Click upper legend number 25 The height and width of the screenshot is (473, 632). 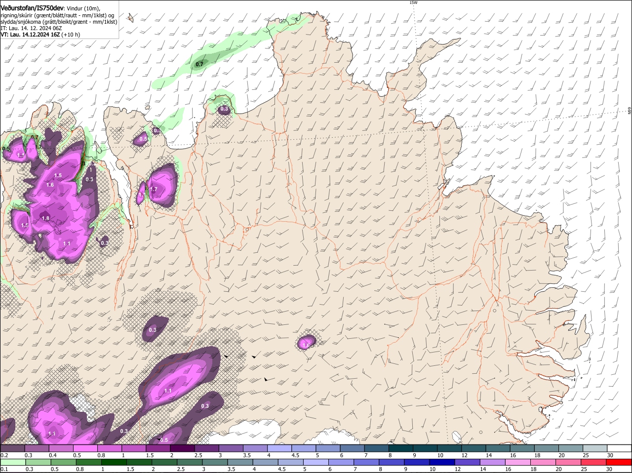[x=586, y=455]
